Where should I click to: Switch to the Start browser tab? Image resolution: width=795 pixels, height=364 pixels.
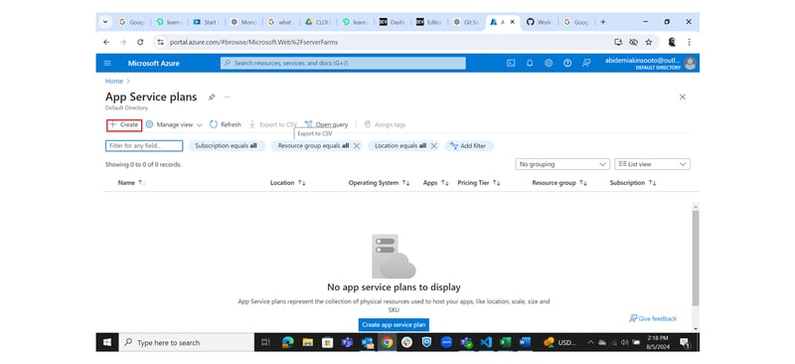pos(206,22)
